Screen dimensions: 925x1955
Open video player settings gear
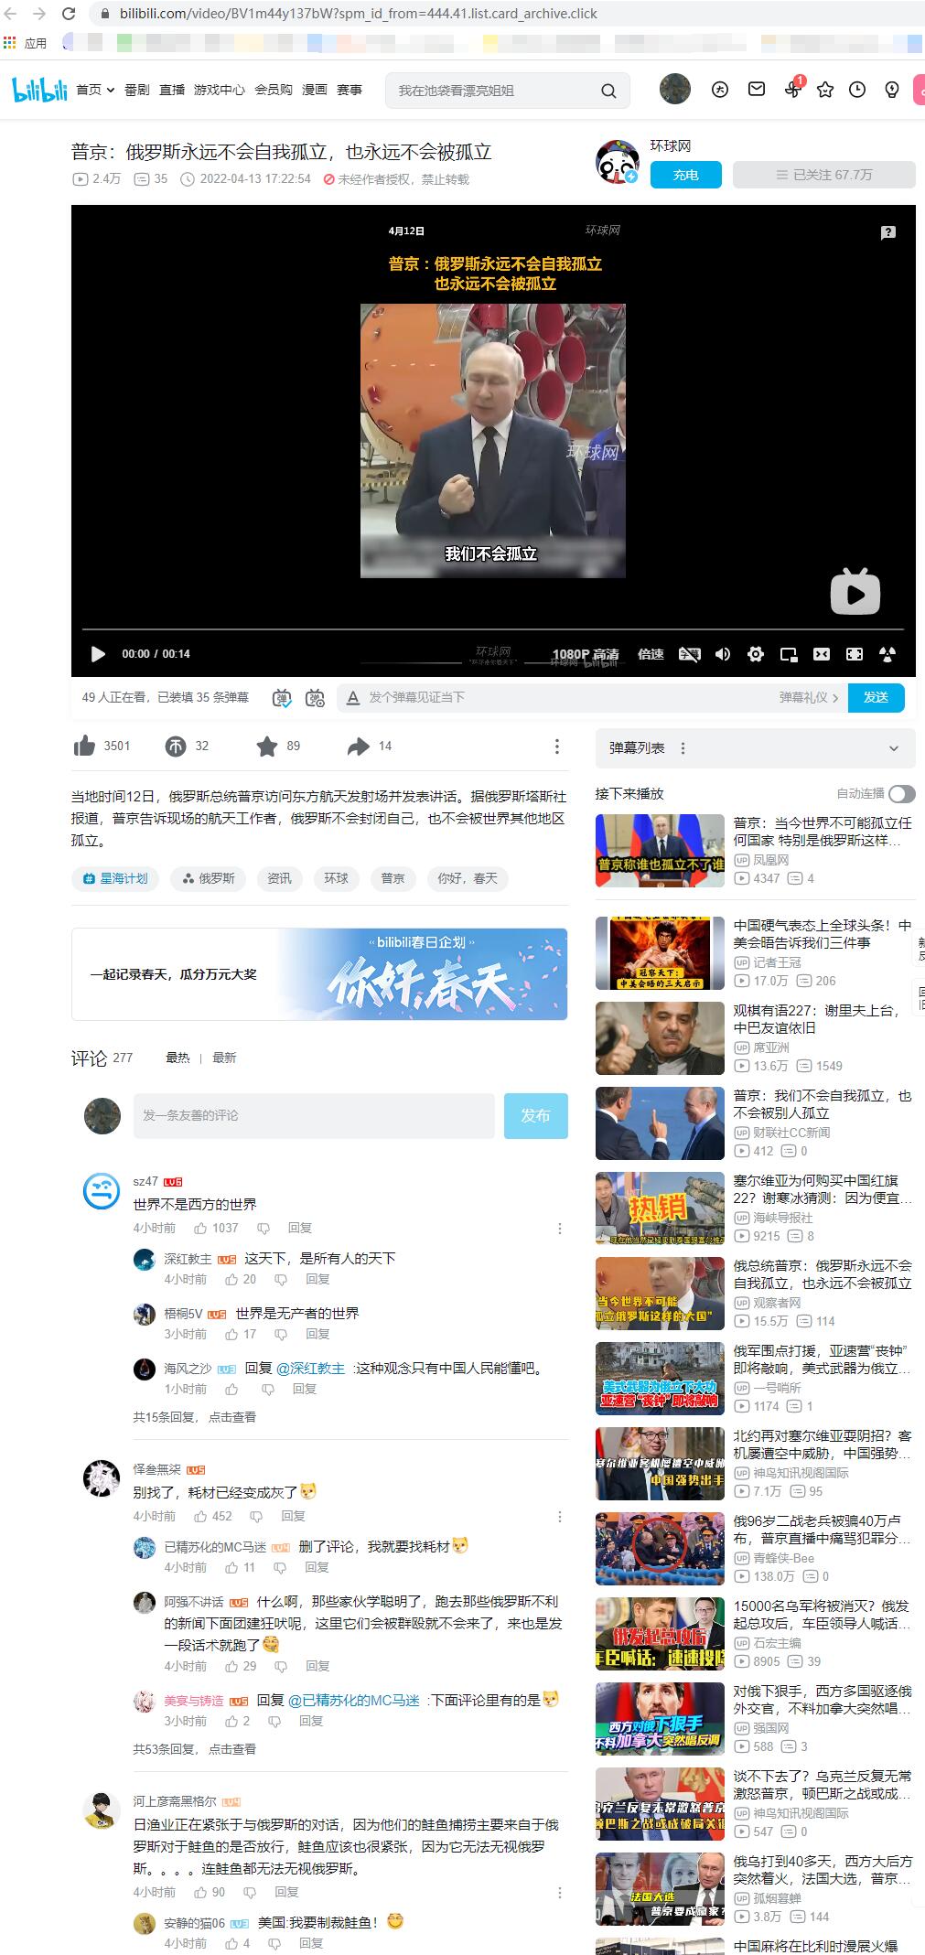(755, 654)
